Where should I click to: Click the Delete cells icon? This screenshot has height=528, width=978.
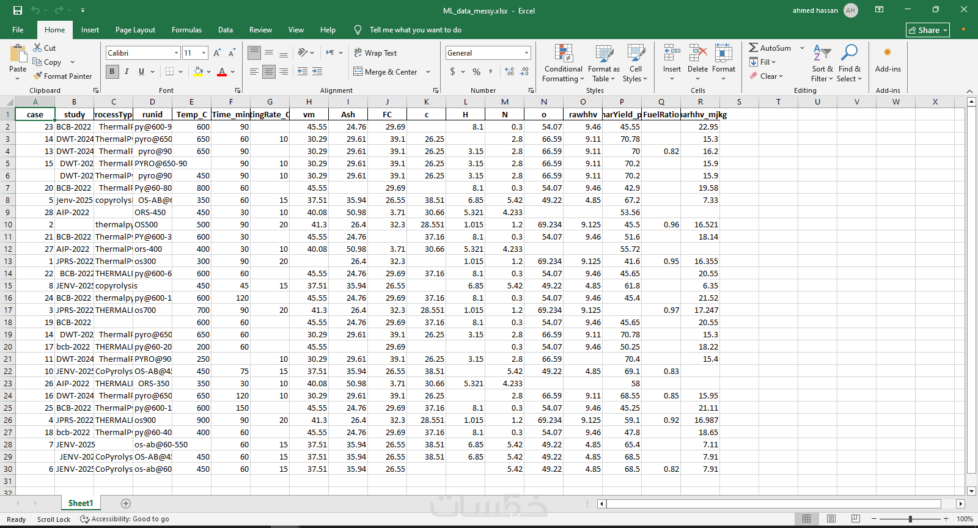(x=697, y=53)
